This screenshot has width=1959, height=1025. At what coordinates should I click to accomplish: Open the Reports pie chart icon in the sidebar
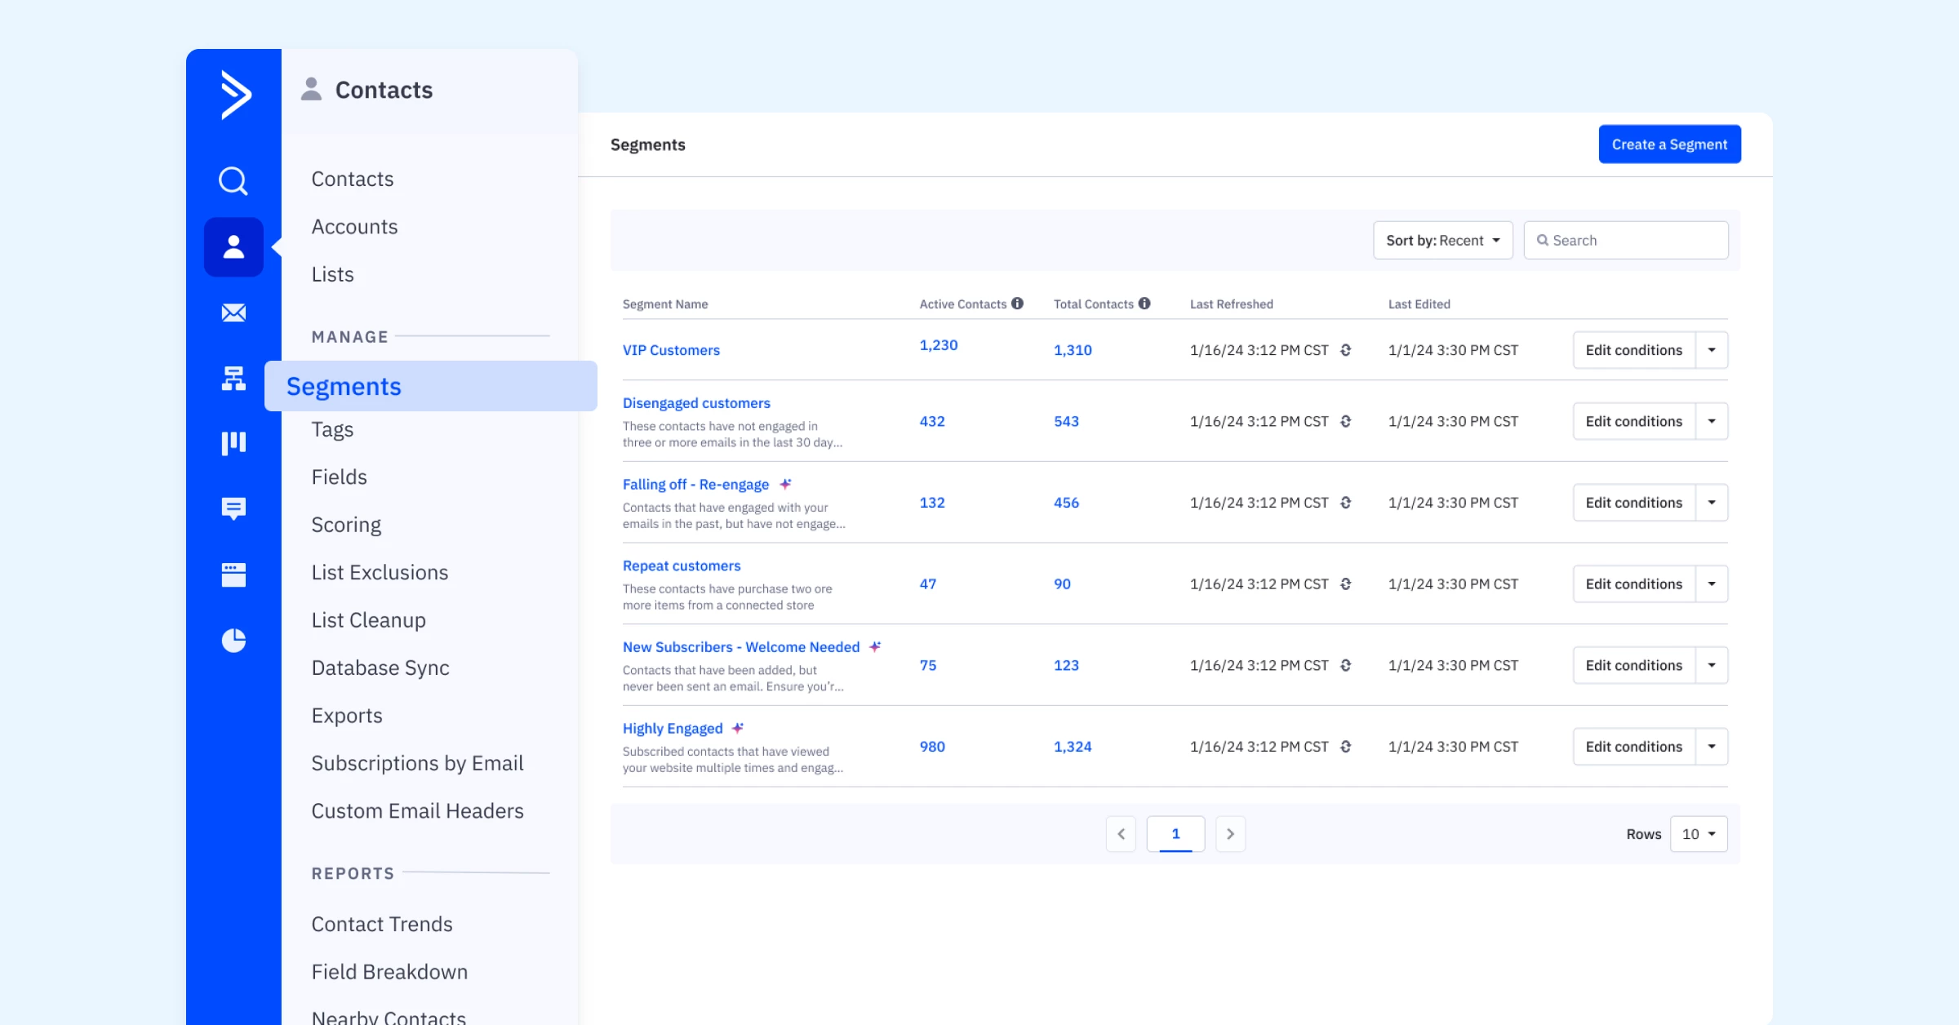point(233,641)
